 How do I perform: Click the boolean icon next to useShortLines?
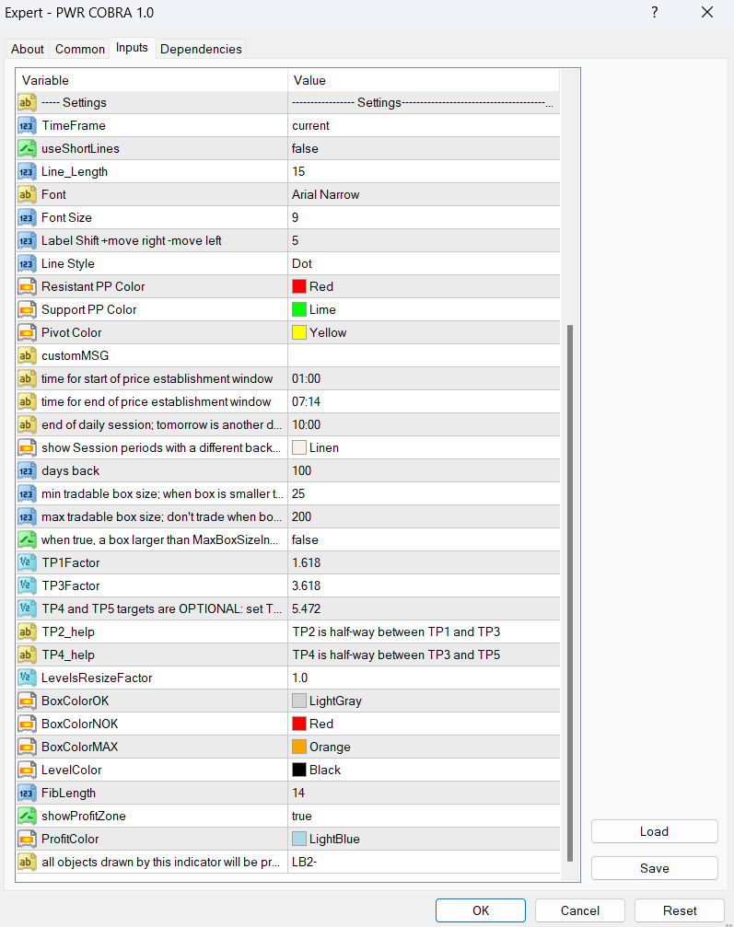click(x=27, y=148)
